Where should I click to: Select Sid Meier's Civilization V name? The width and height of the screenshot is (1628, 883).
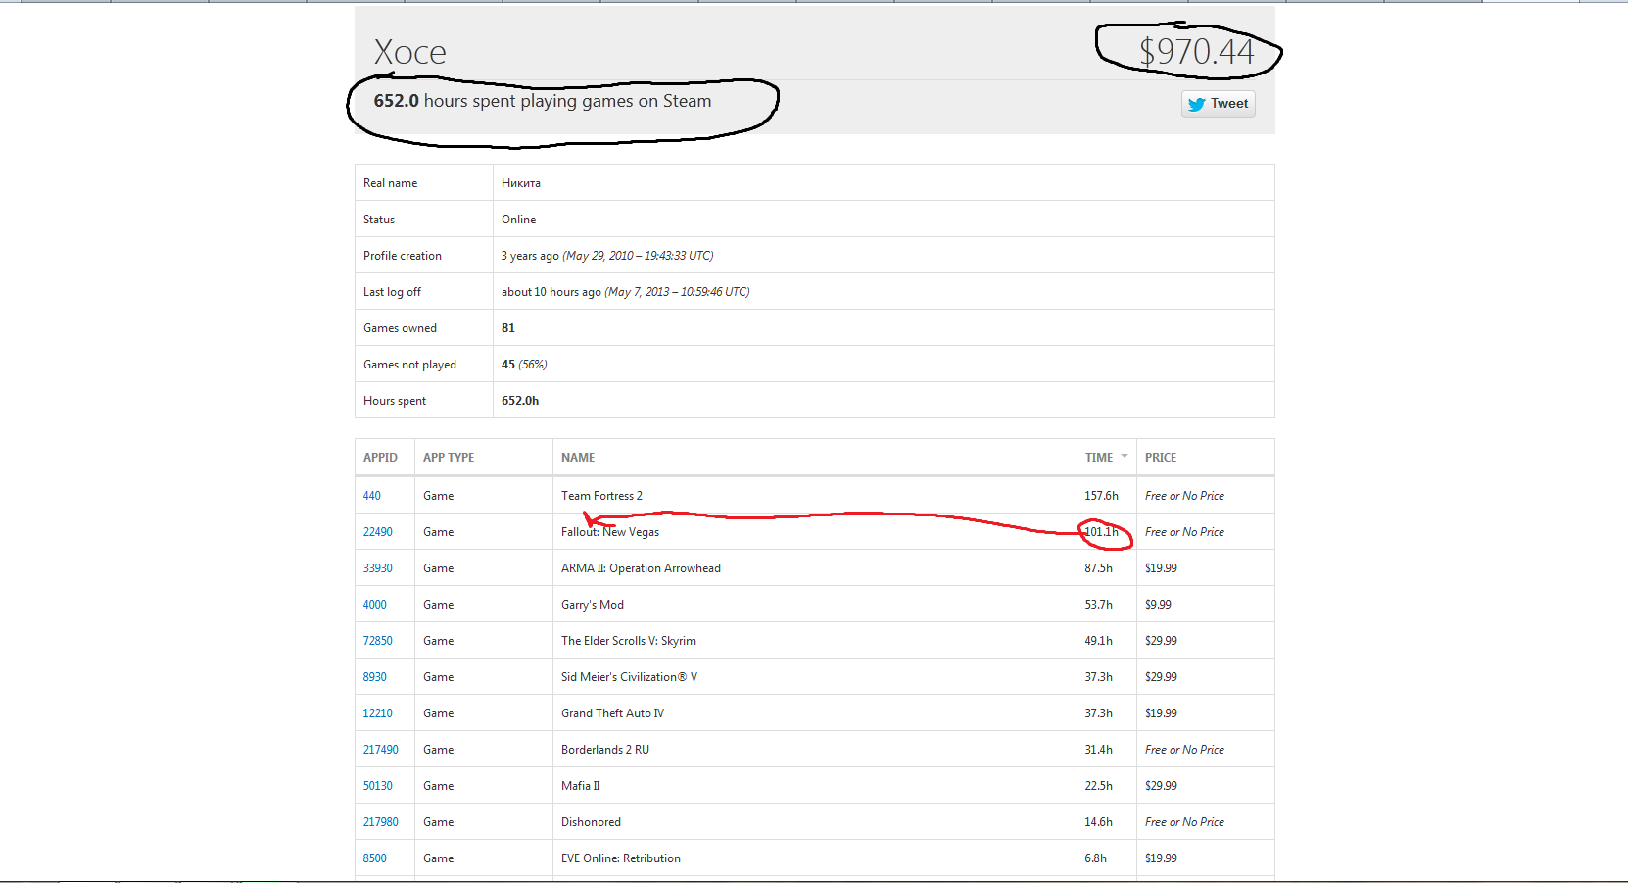click(x=629, y=677)
